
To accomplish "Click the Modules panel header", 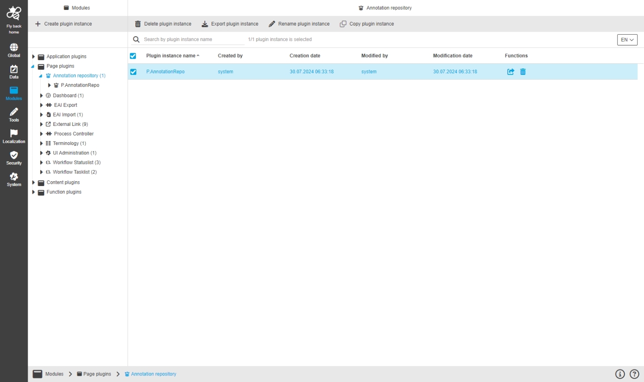I will point(77,8).
